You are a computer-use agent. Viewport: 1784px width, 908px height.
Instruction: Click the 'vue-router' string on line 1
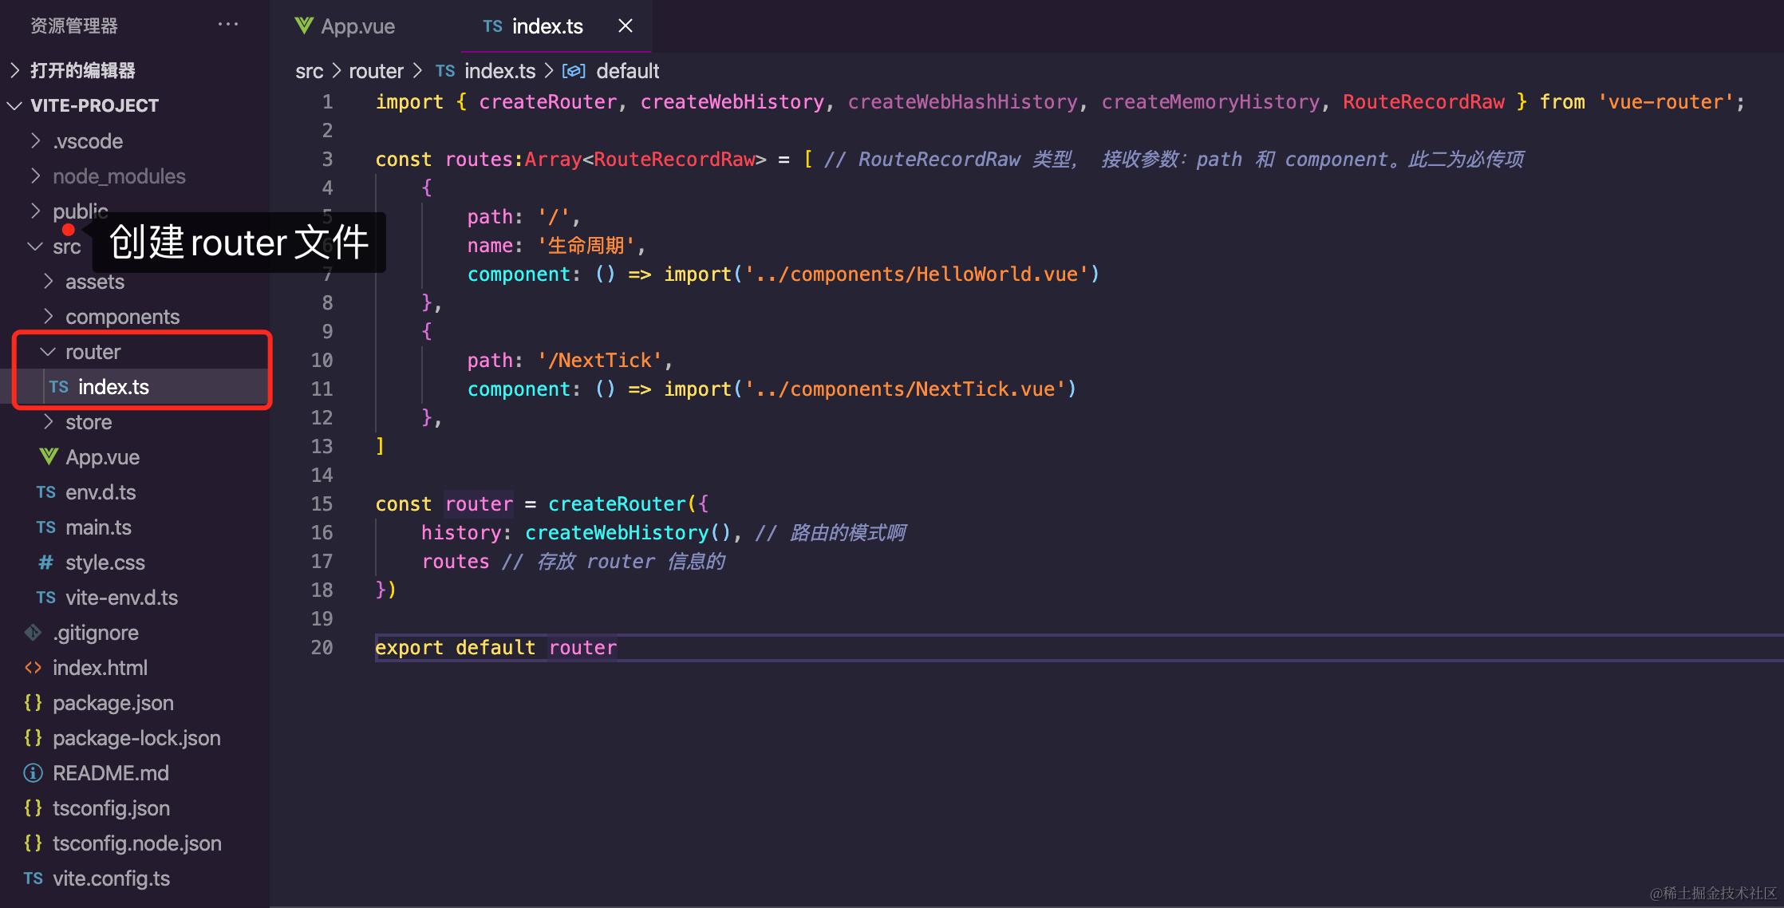[1665, 102]
